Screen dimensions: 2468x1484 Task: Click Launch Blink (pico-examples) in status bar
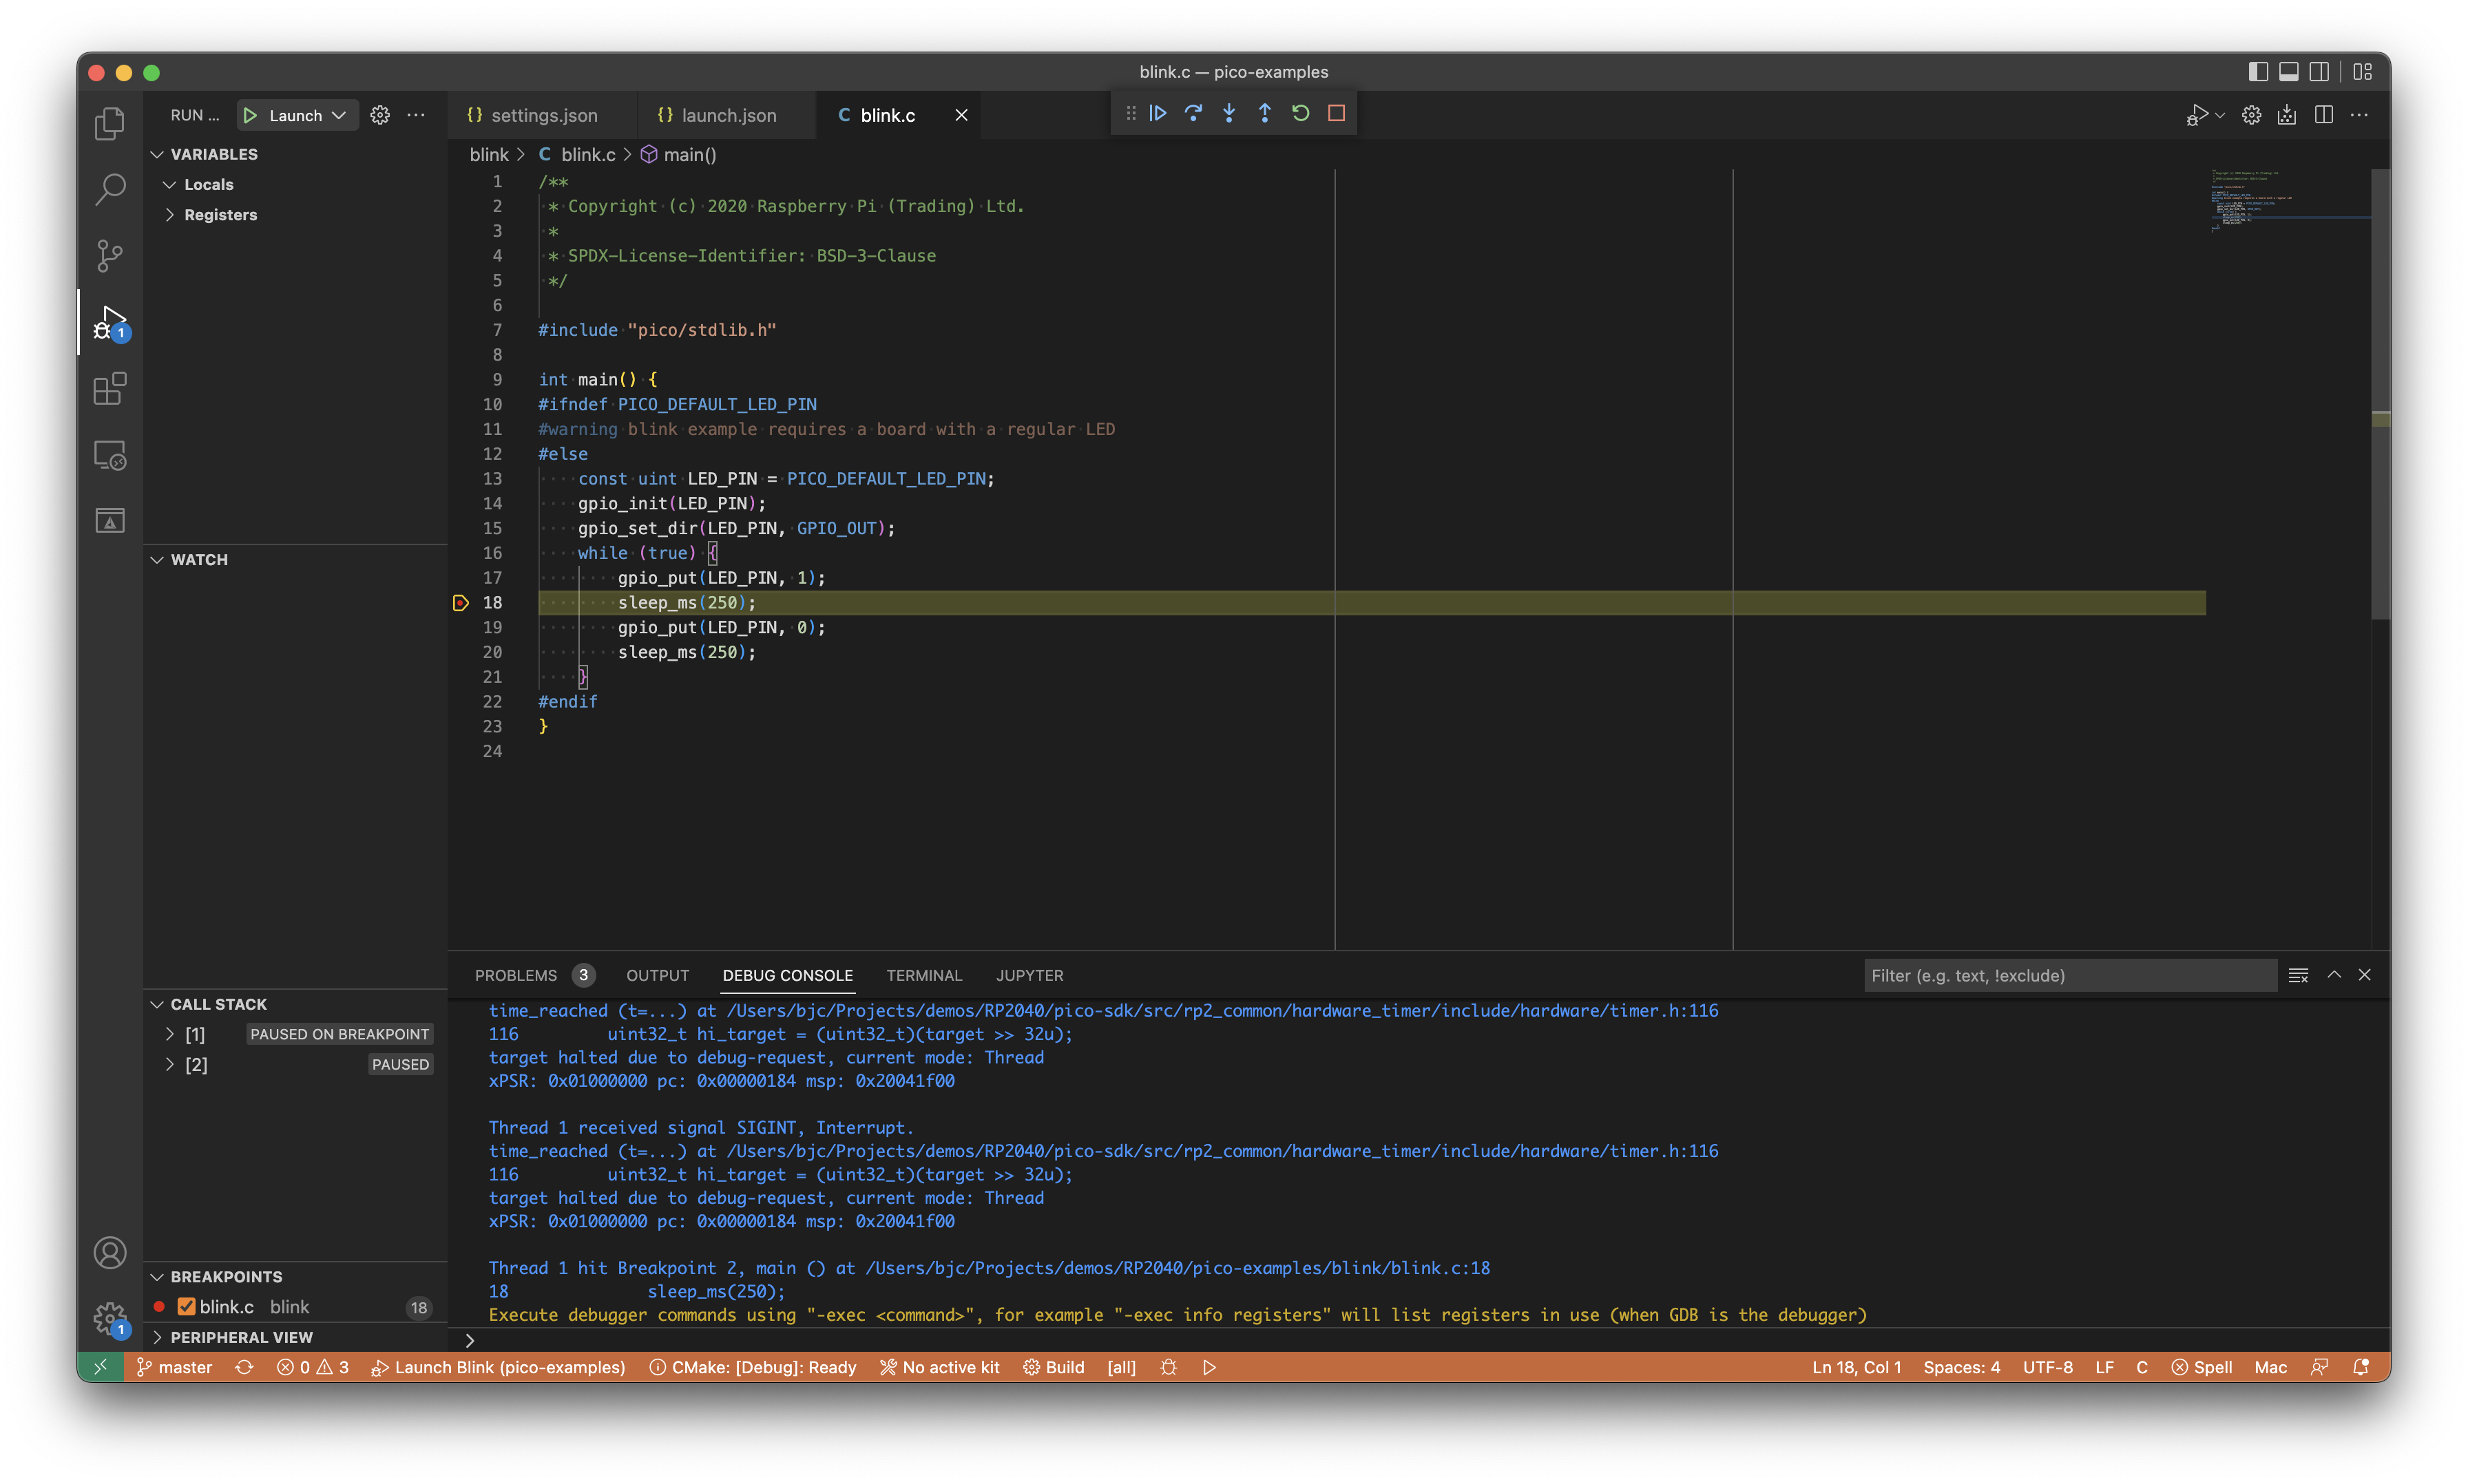[x=498, y=1367]
